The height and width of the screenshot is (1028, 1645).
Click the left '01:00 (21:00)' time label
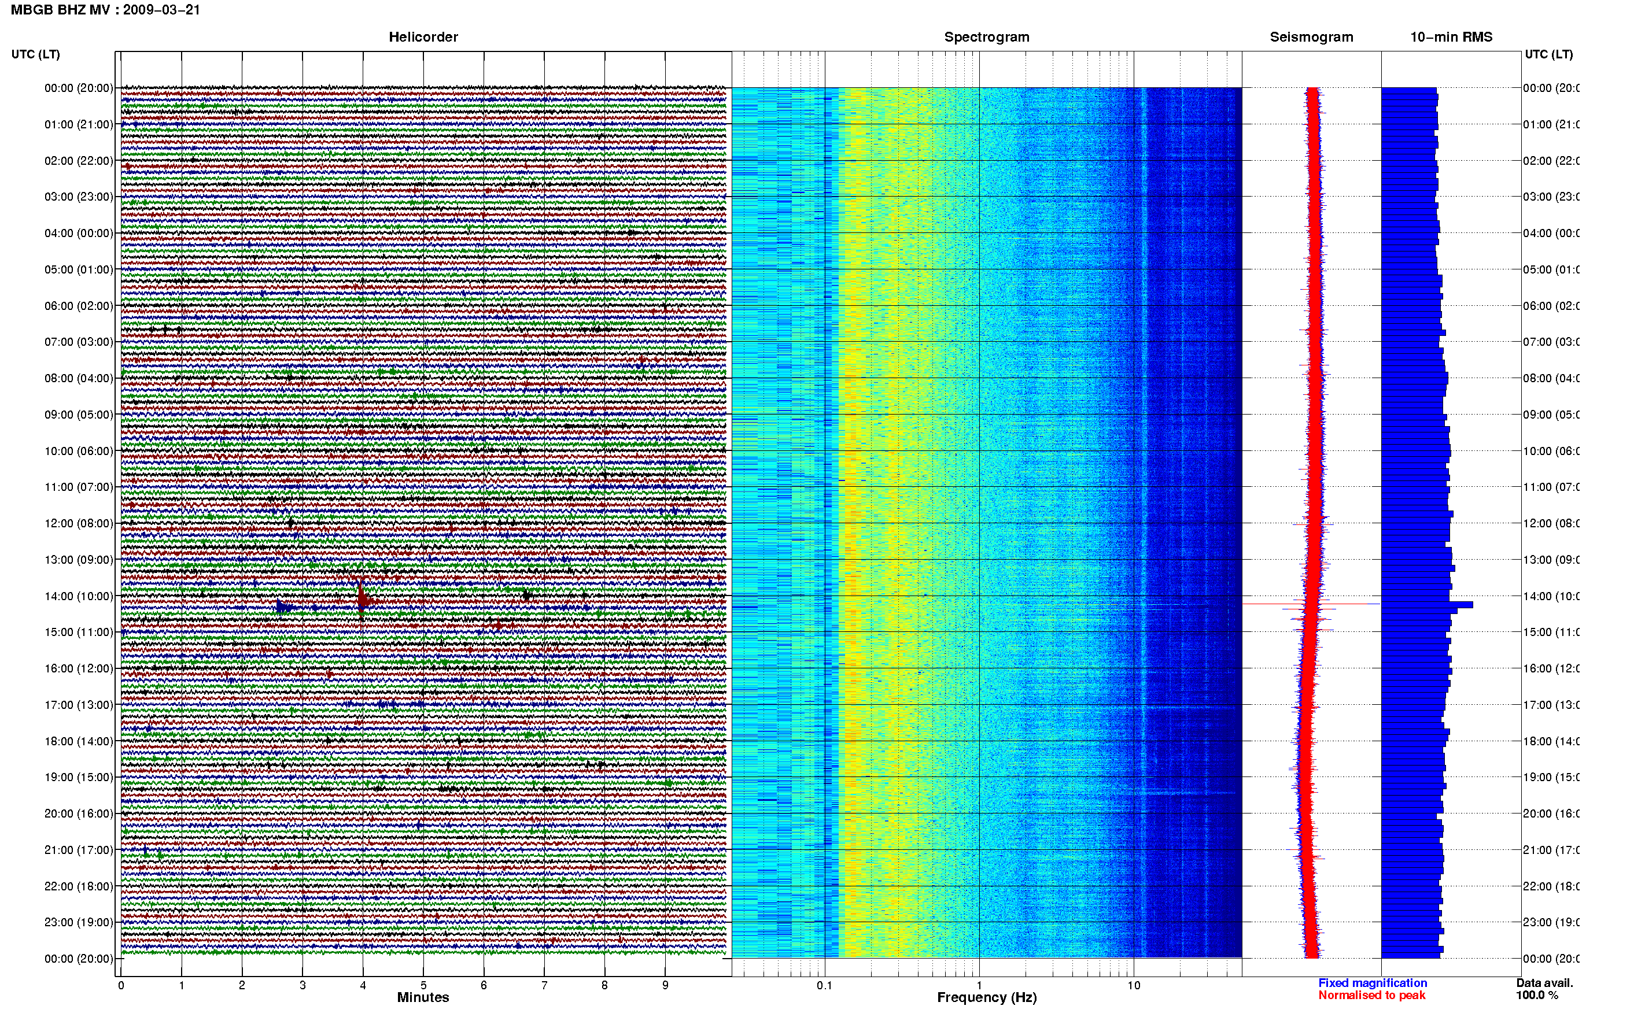79,124
